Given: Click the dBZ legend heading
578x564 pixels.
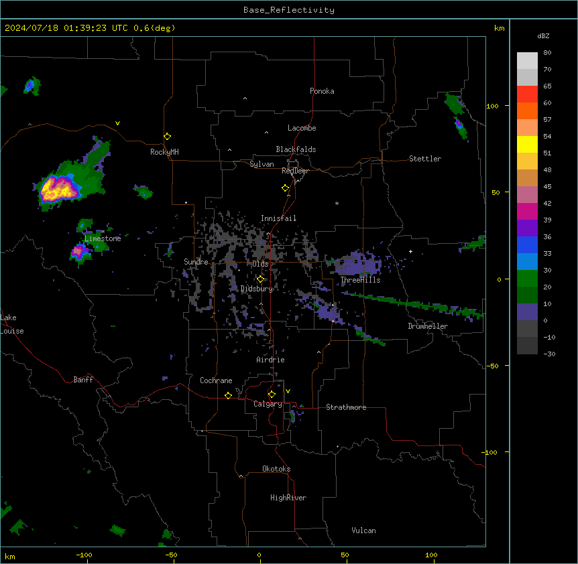Looking at the screenshot, I should [543, 36].
